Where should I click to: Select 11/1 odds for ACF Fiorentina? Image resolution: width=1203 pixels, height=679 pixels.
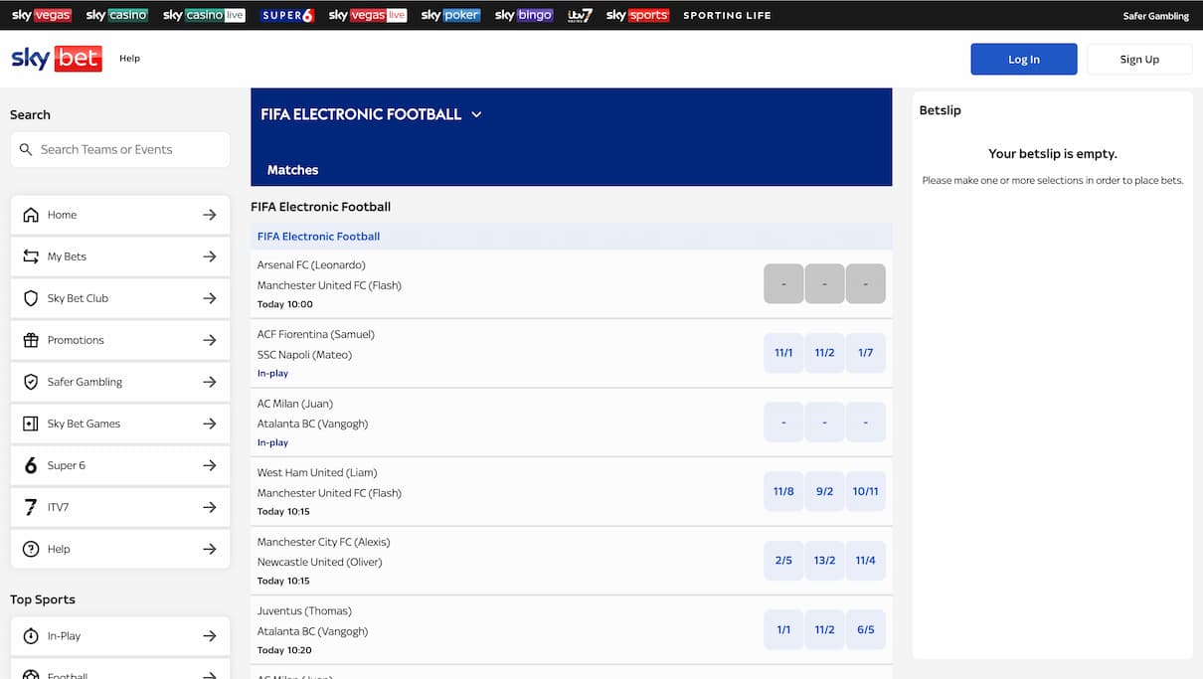(783, 353)
